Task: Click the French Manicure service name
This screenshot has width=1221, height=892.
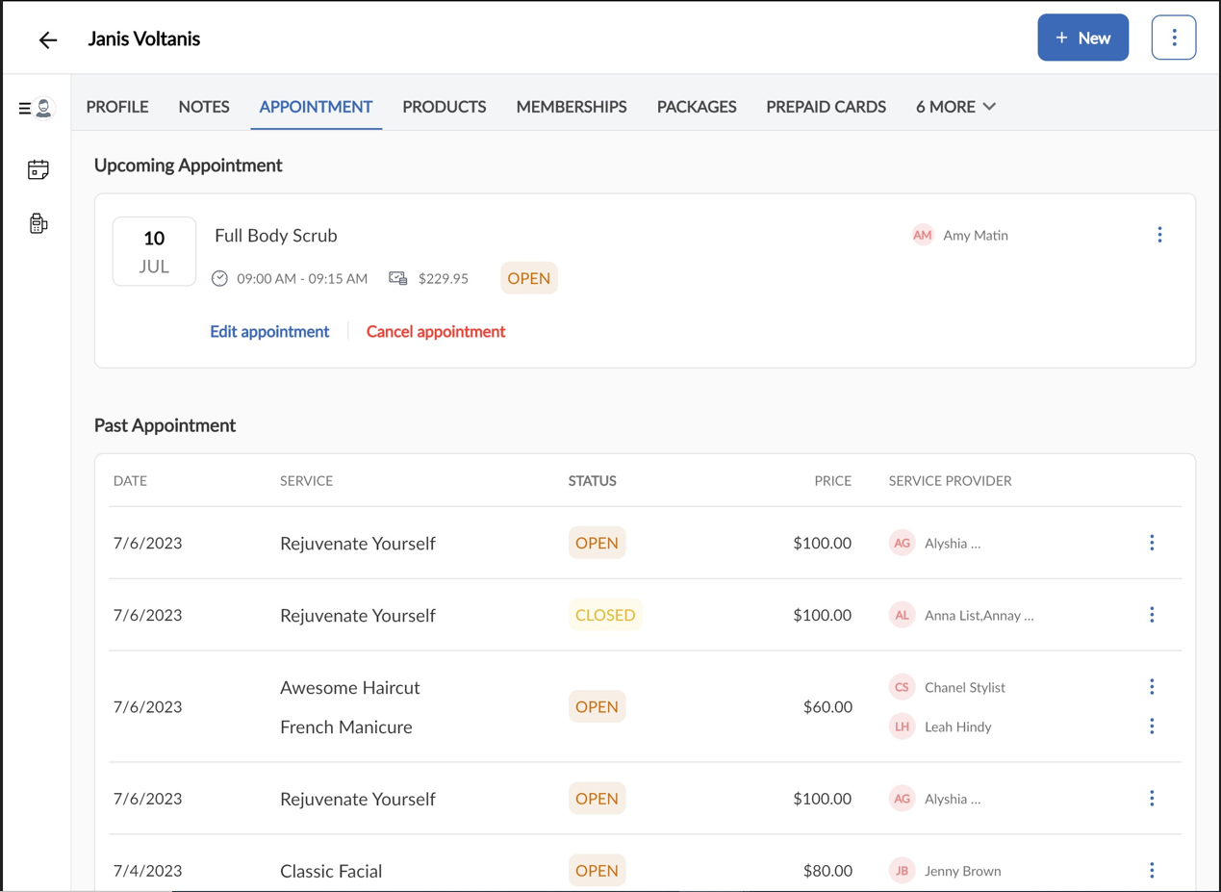Action: [345, 726]
